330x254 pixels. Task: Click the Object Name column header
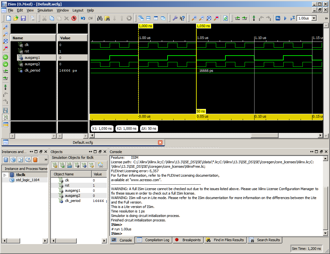[71, 174]
